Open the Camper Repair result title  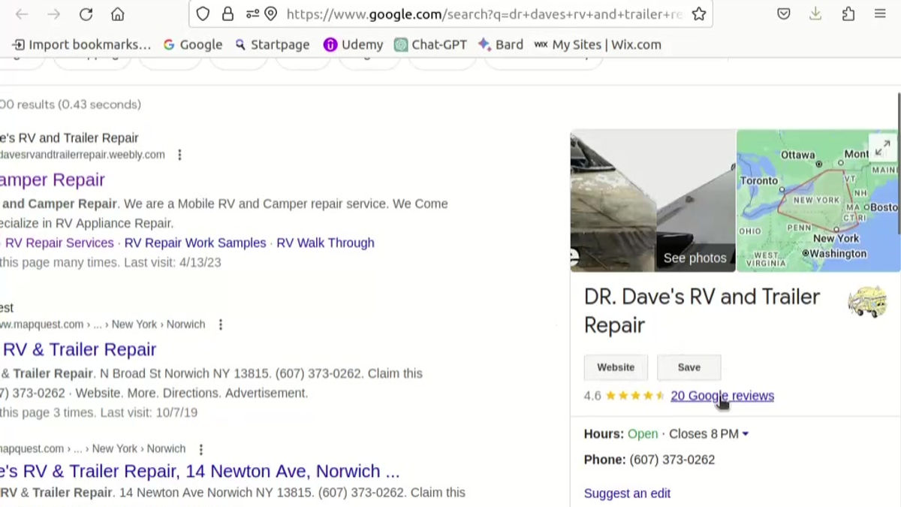coord(53,180)
